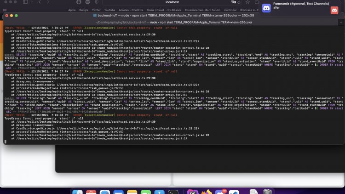Open the tab group dropdown chevron

click(x=32, y=2)
